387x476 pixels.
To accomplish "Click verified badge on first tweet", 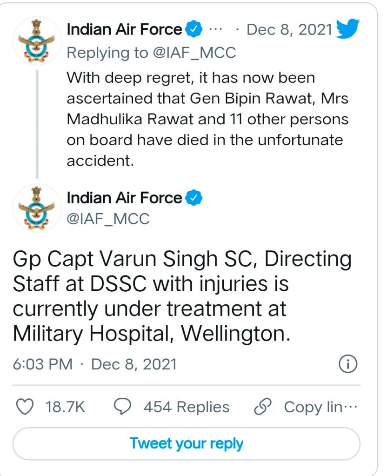I will [194, 30].
